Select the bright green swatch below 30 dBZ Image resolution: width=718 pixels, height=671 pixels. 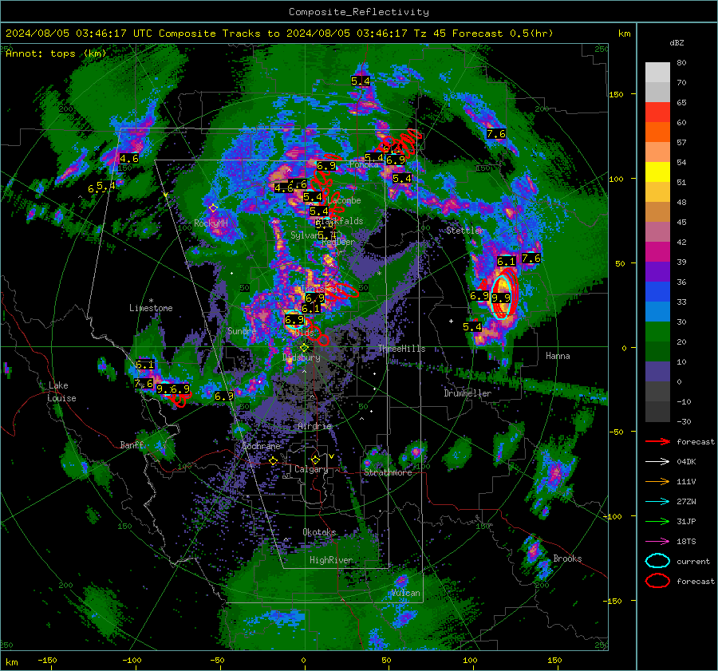(x=657, y=331)
